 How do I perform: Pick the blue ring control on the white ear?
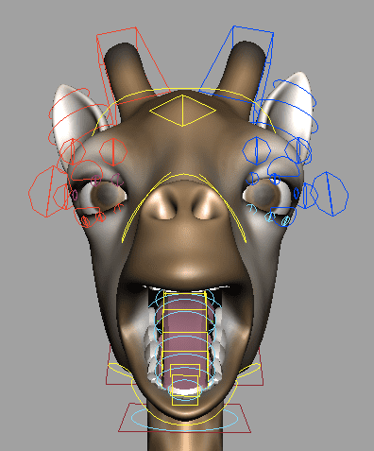[295, 107]
